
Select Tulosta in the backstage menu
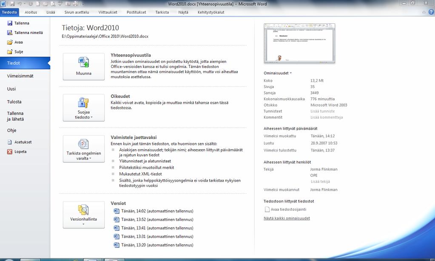coord(14,102)
